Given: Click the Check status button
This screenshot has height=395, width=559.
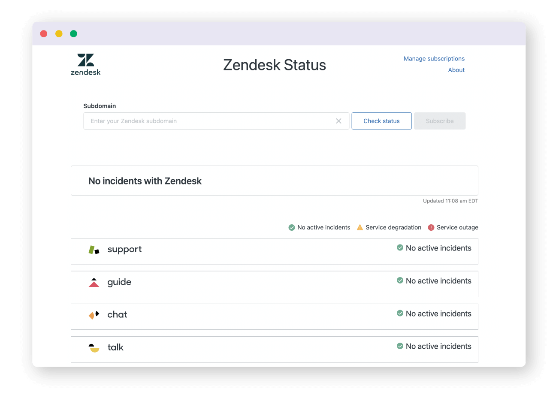Looking at the screenshot, I should [382, 121].
